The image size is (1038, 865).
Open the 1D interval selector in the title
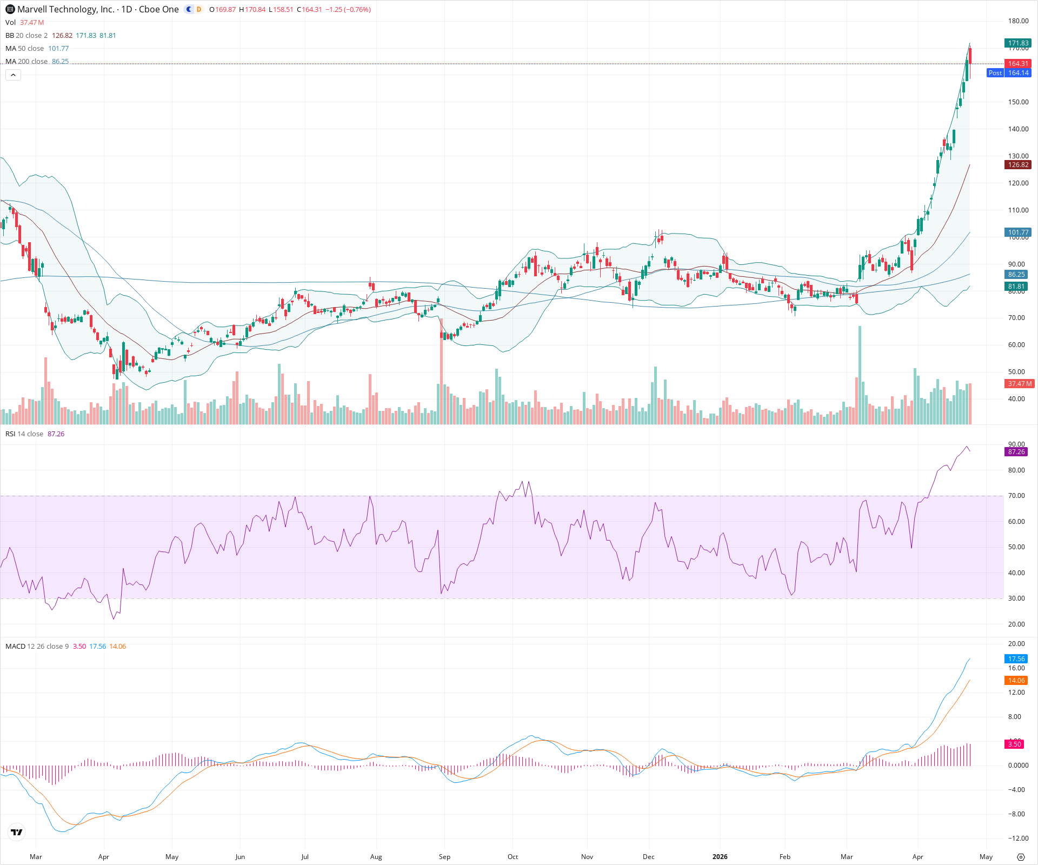tap(127, 9)
